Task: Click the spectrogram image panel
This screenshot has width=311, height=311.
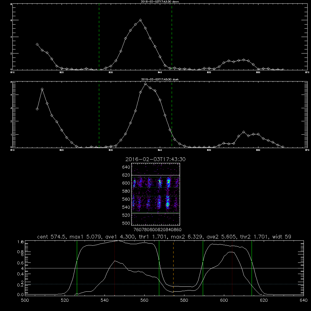Action: 155,194
